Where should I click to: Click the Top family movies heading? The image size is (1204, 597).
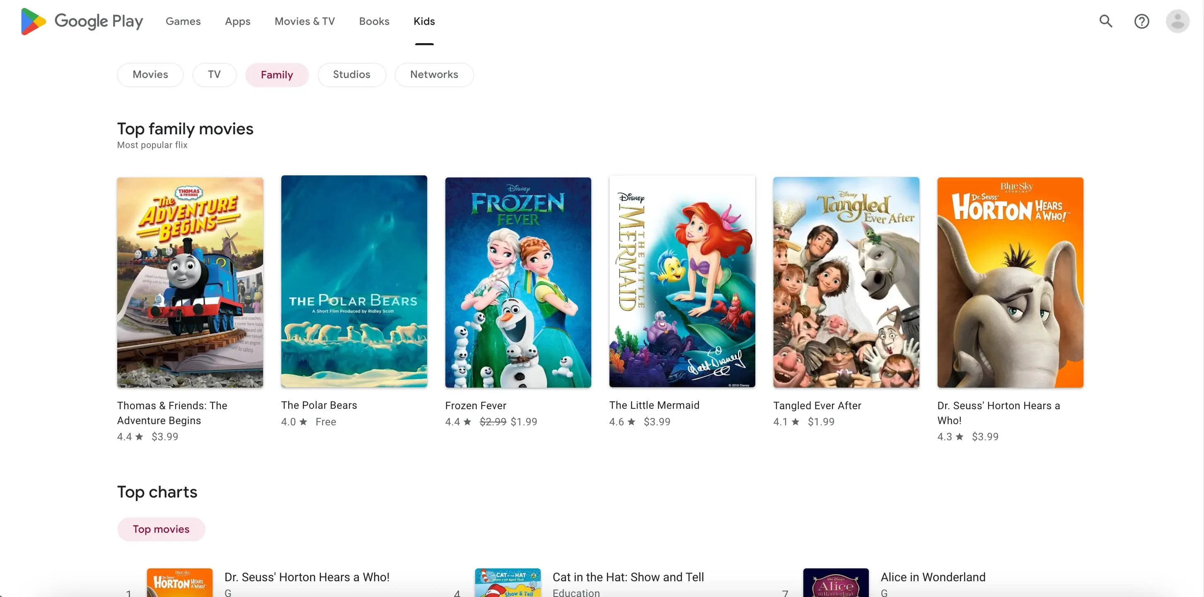tap(185, 129)
